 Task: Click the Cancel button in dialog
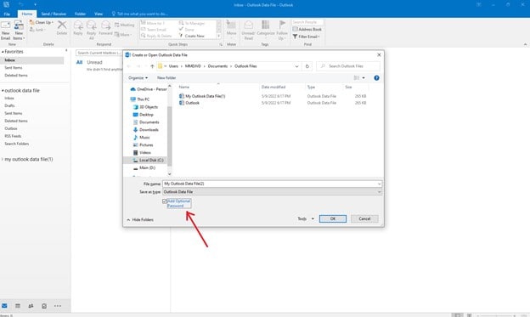point(364,219)
